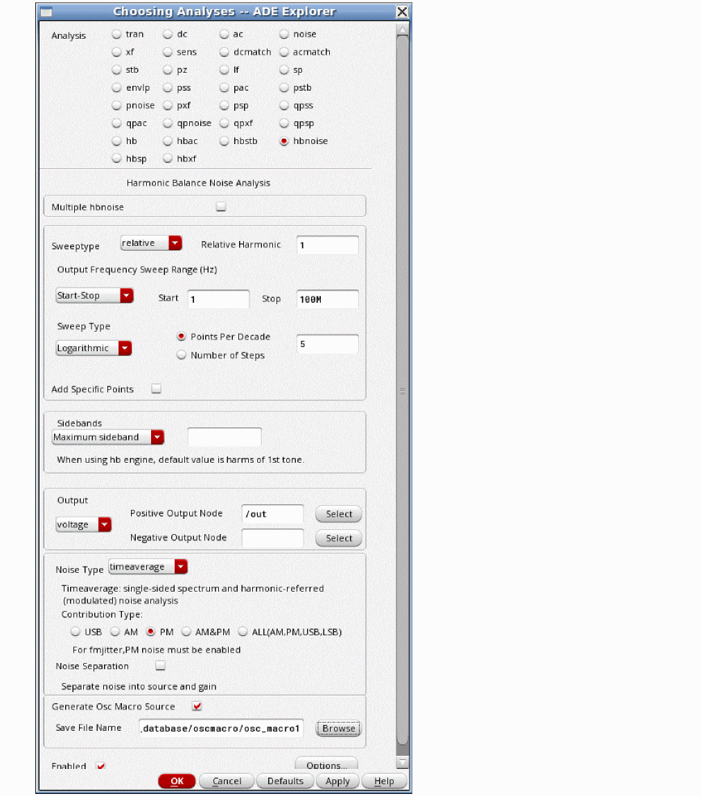
Task: Select the Number of Steps radio option
Action: [x=182, y=355]
